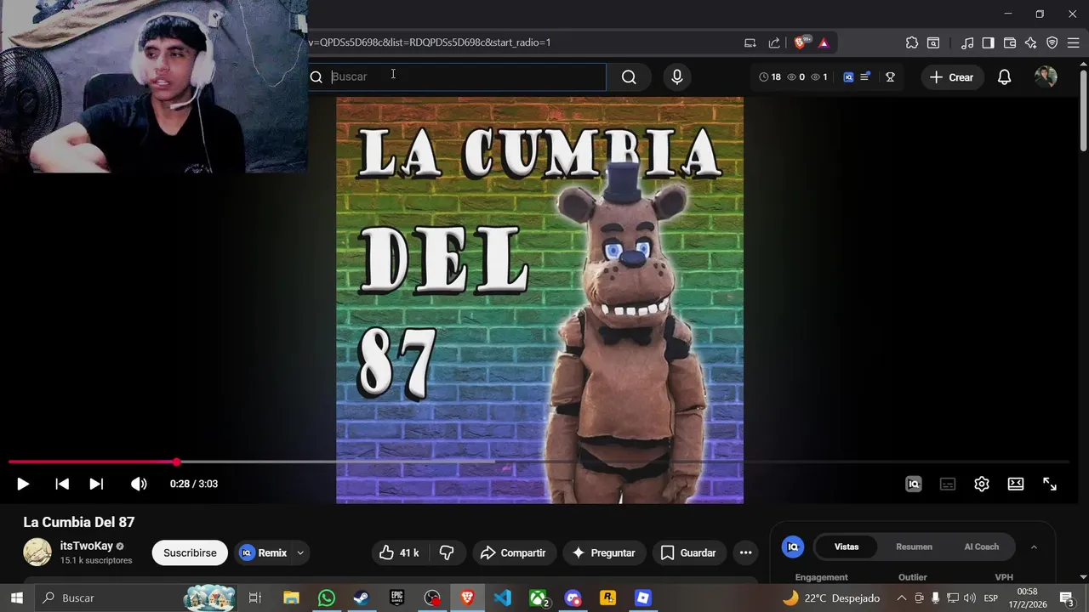1089x612 pixels.
Task: Skip to the next video
Action: [96, 484]
